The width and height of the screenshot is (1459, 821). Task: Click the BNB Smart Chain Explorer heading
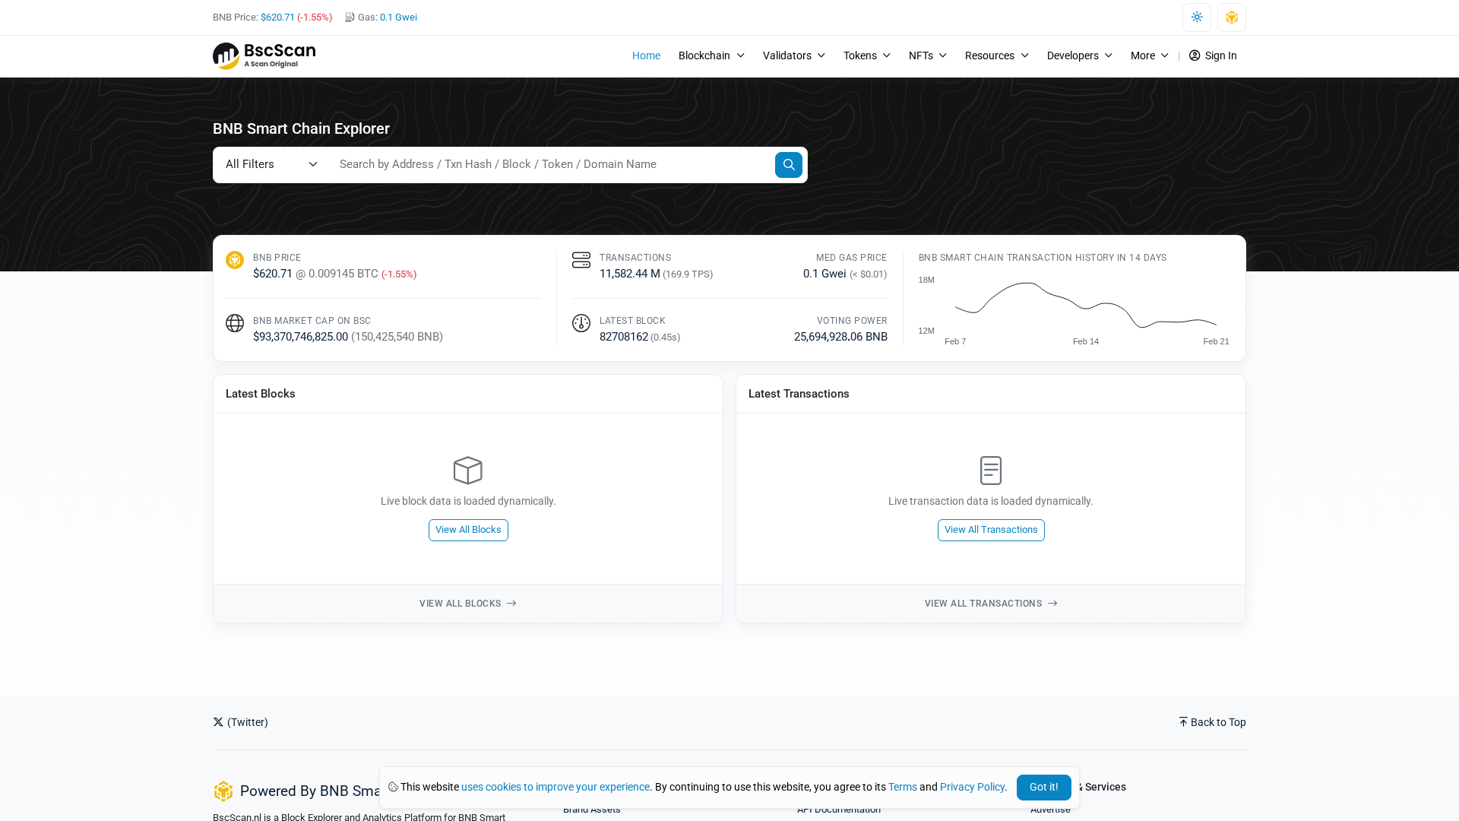click(x=301, y=128)
